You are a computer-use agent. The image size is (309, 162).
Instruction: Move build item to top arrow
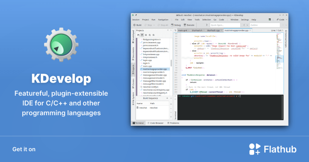(171, 104)
